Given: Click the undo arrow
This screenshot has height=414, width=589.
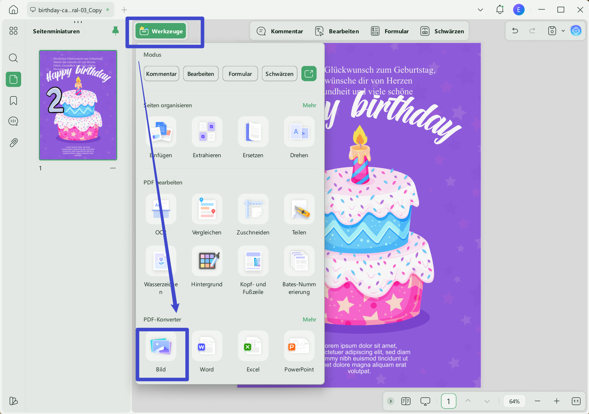Looking at the screenshot, I should pos(515,31).
